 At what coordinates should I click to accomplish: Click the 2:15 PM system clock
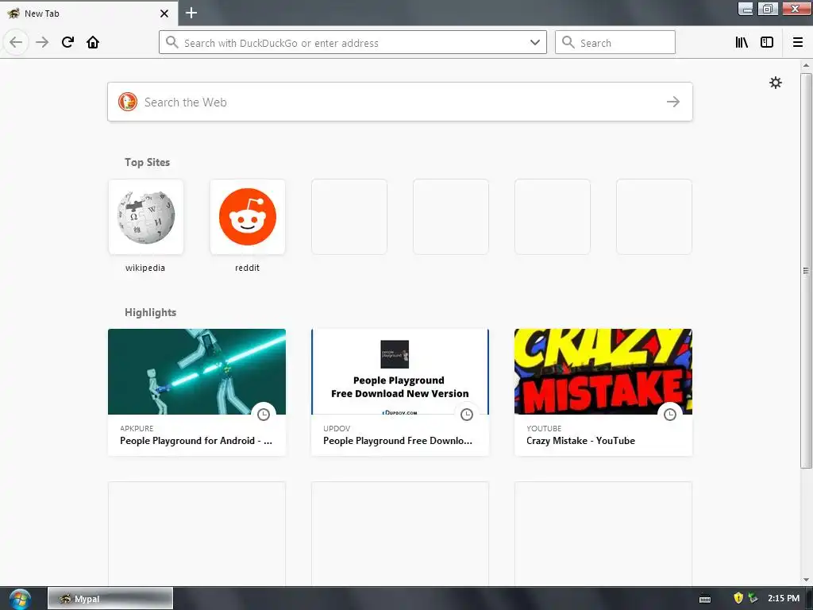tap(784, 598)
